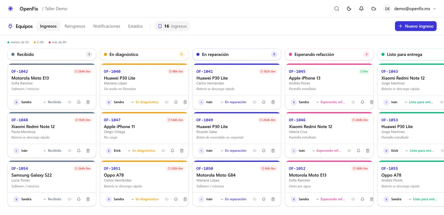Click the 264h 0m timer badge on OF-1042
The width and height of the screenshot is (444, 215).
point(83,72)
